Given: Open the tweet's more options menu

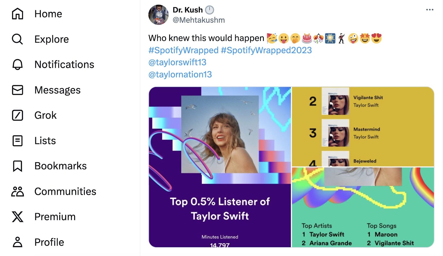Looking at the screenshot, I should click(x=429, y=9).
